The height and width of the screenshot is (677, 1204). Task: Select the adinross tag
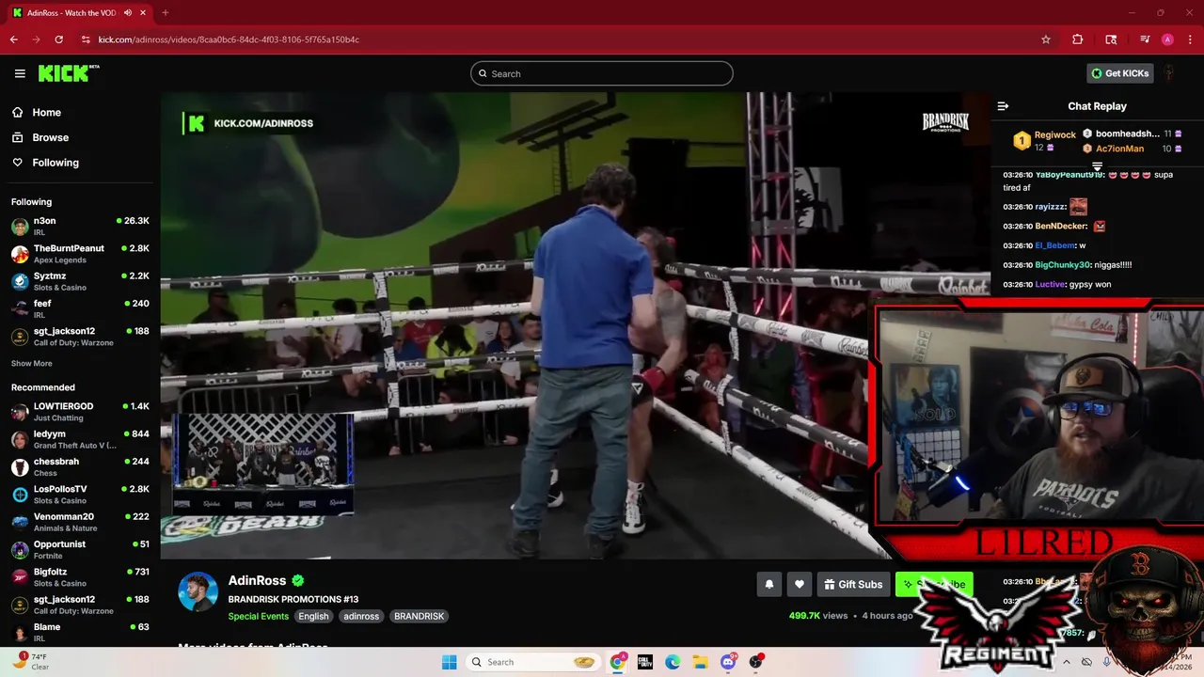tap(361, 616)
